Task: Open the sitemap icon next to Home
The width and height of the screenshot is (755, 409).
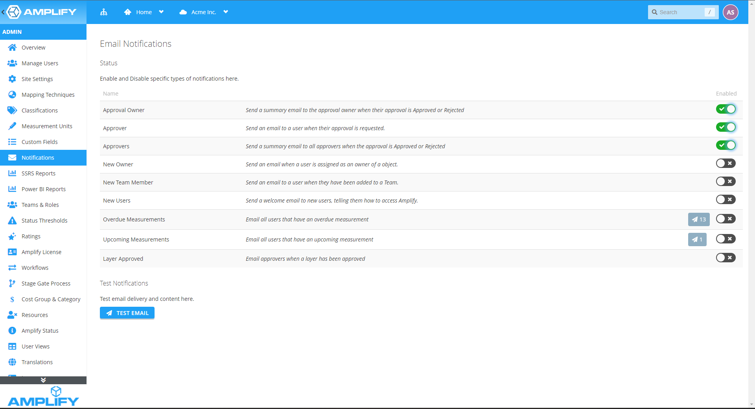Action: 104,12
